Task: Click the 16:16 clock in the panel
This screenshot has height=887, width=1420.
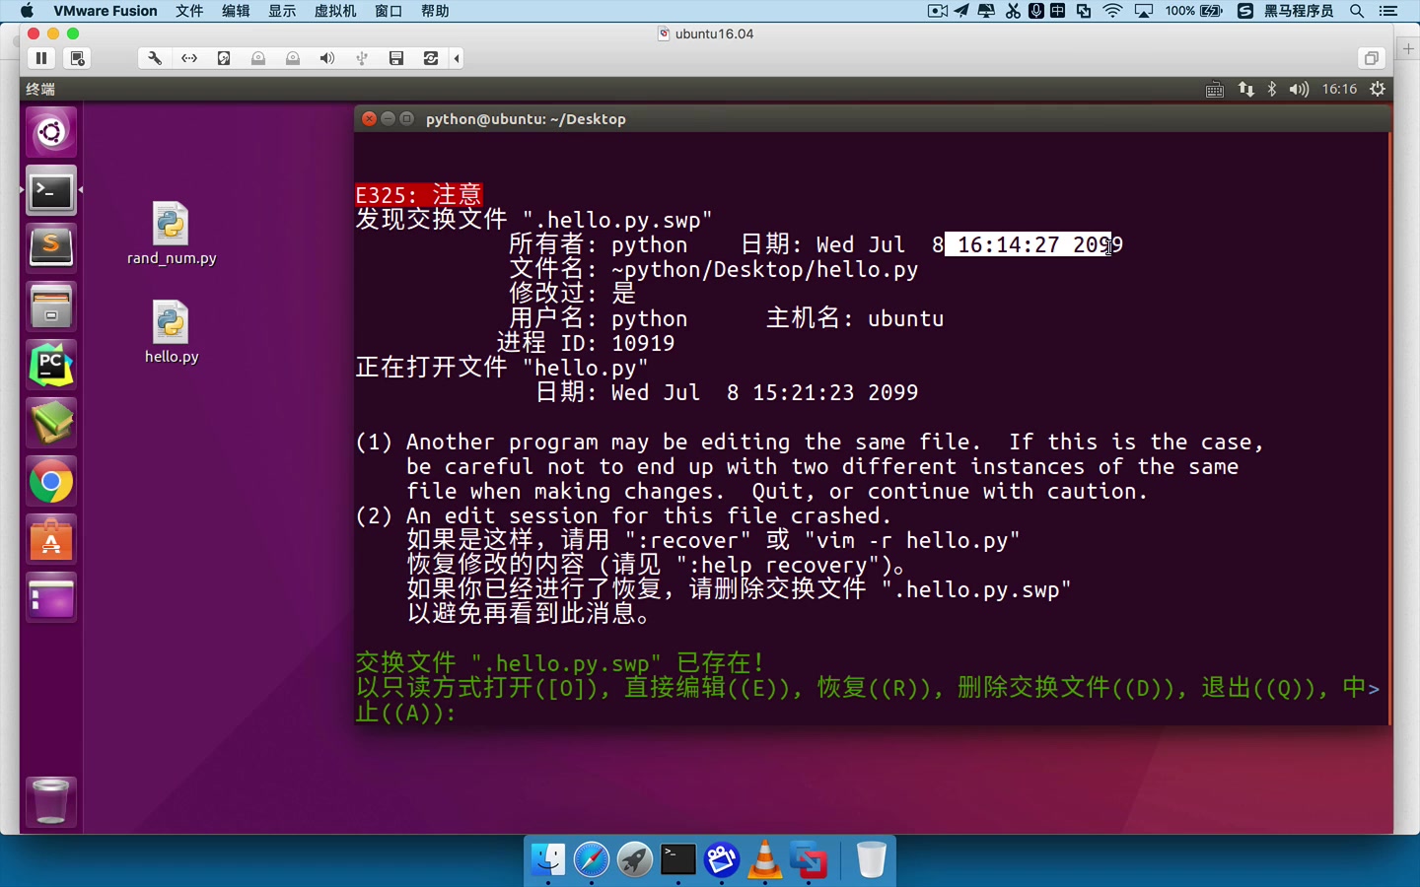Action: tap(1338, 89)
